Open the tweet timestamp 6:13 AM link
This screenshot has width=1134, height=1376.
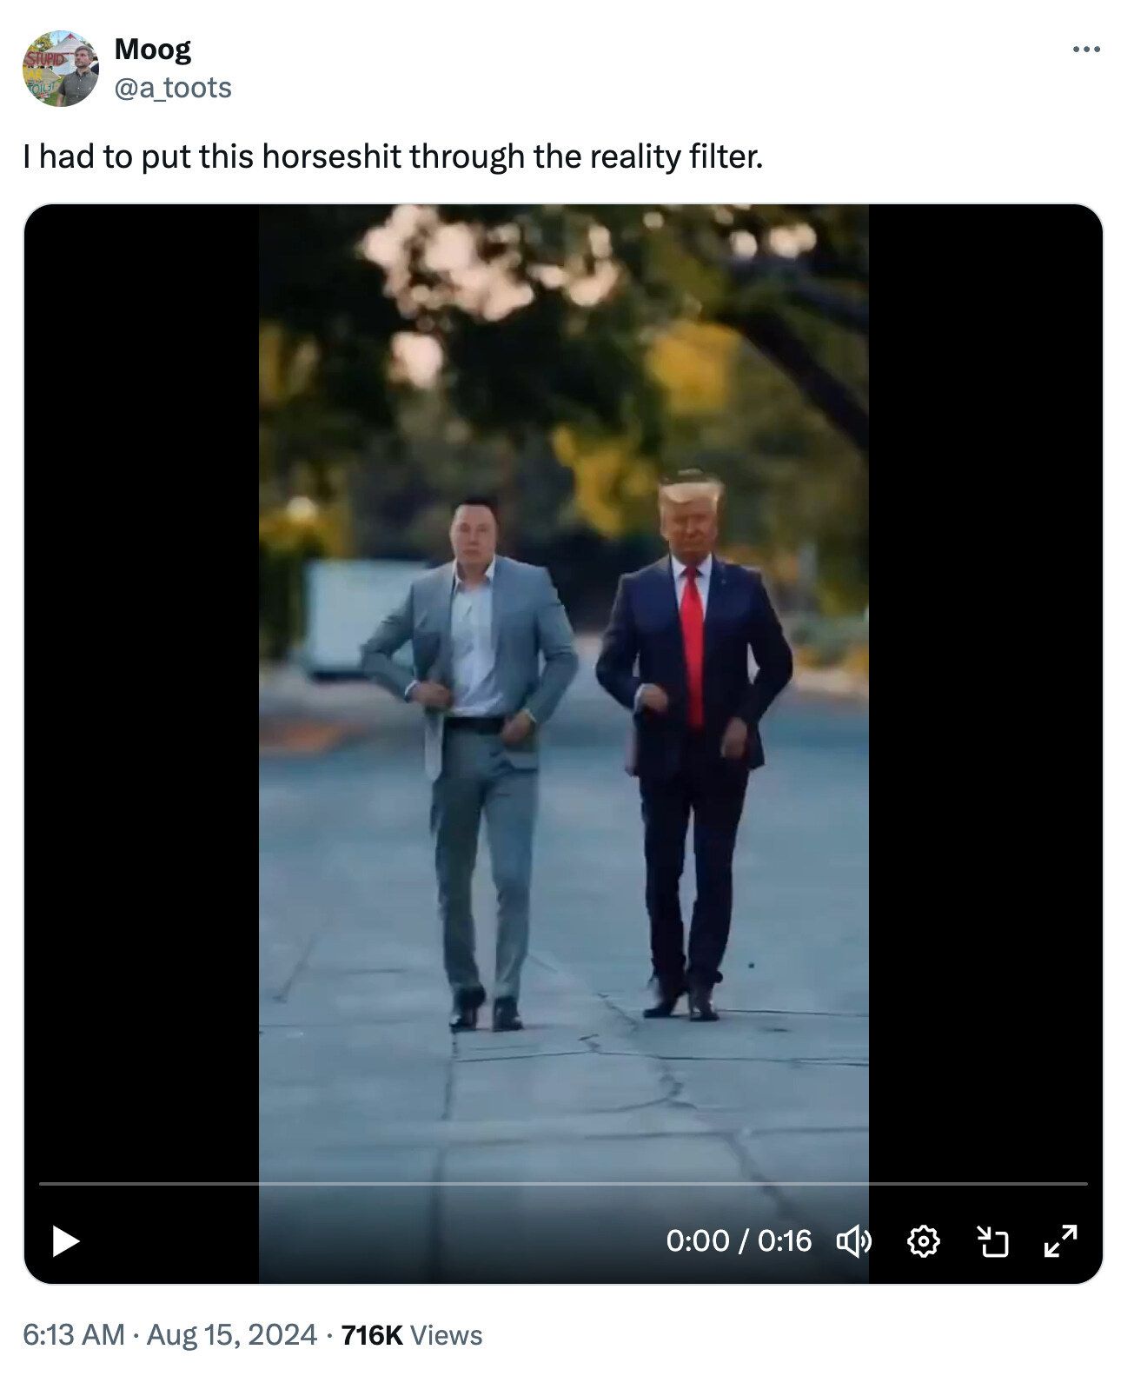74,1334
